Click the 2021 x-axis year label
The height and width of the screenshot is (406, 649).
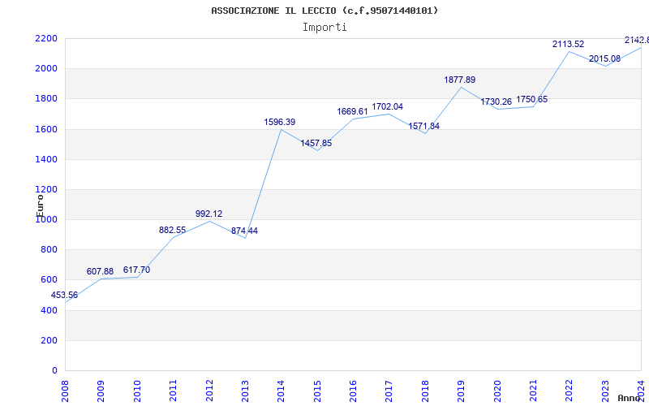(533, 391)
